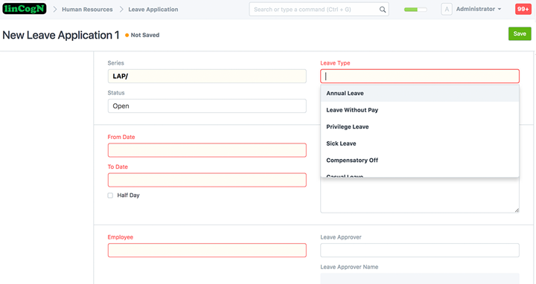The image size is (536, 284).
Task: Click the Employee field
Action: point(207,251)
